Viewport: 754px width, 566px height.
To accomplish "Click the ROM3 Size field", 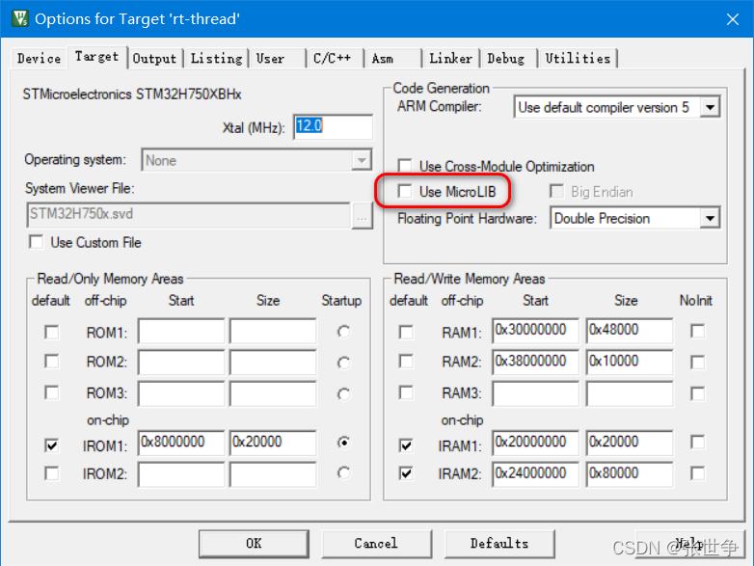I will click(273, 393).
